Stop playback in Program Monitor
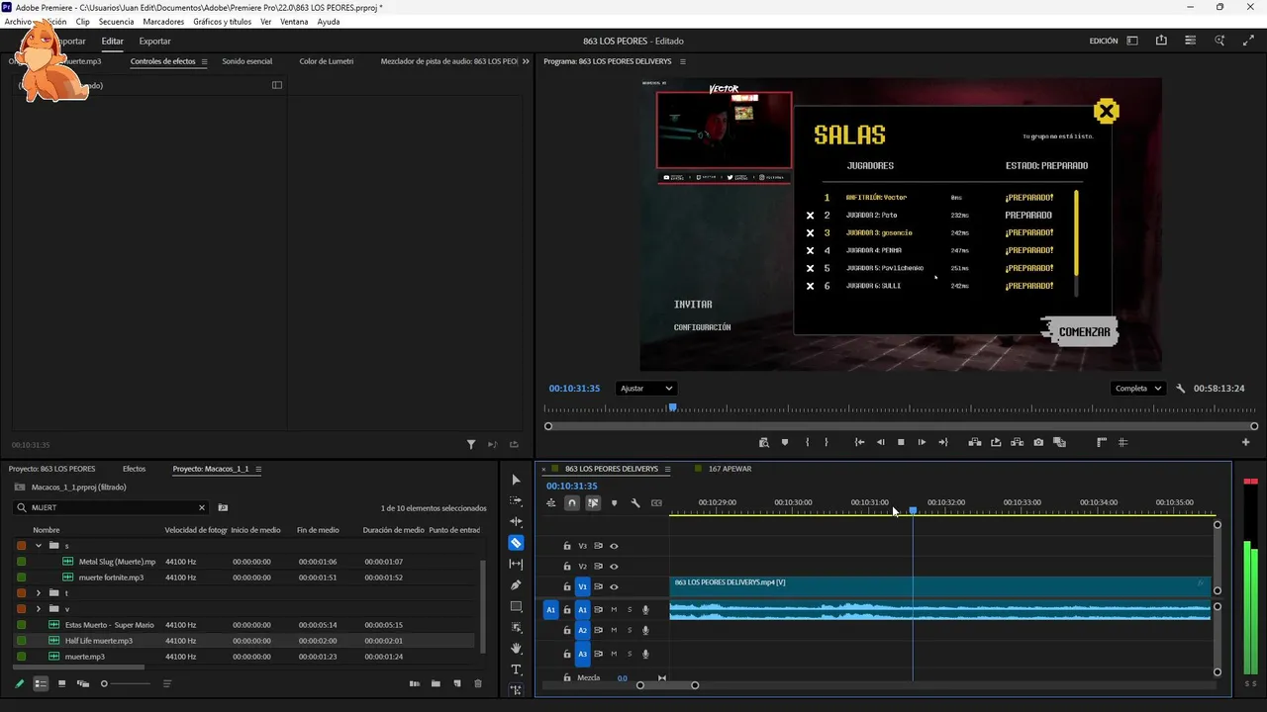Viewport: 1267px width, 712px height. [x=901, y=442]
